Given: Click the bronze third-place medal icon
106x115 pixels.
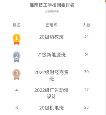Looking at the screenshot, I should tap(17, 75).
